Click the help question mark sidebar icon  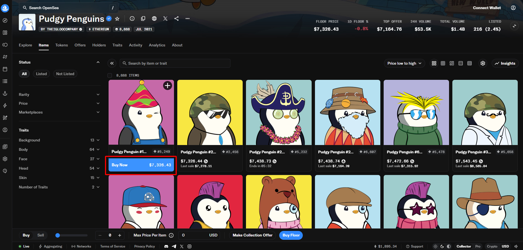(5, 171)
